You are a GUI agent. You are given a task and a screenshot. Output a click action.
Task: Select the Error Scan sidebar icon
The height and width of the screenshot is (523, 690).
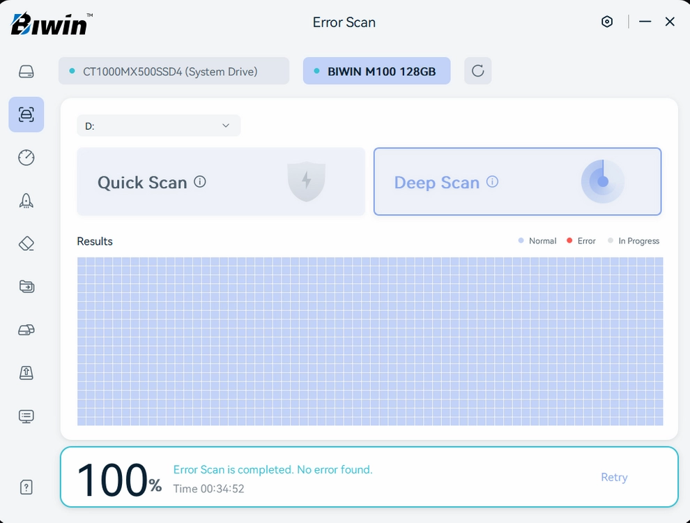pos(26,114)
